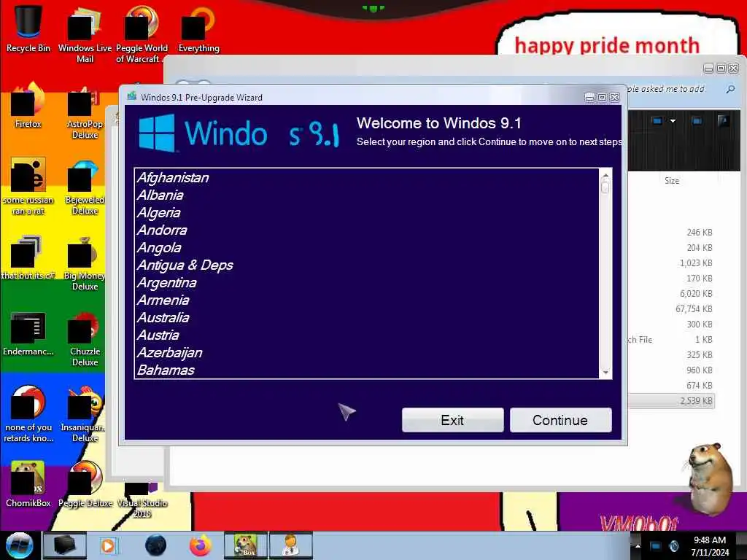Click the search magnifier in background window
The image size is (747, 560).
point(729,89)
